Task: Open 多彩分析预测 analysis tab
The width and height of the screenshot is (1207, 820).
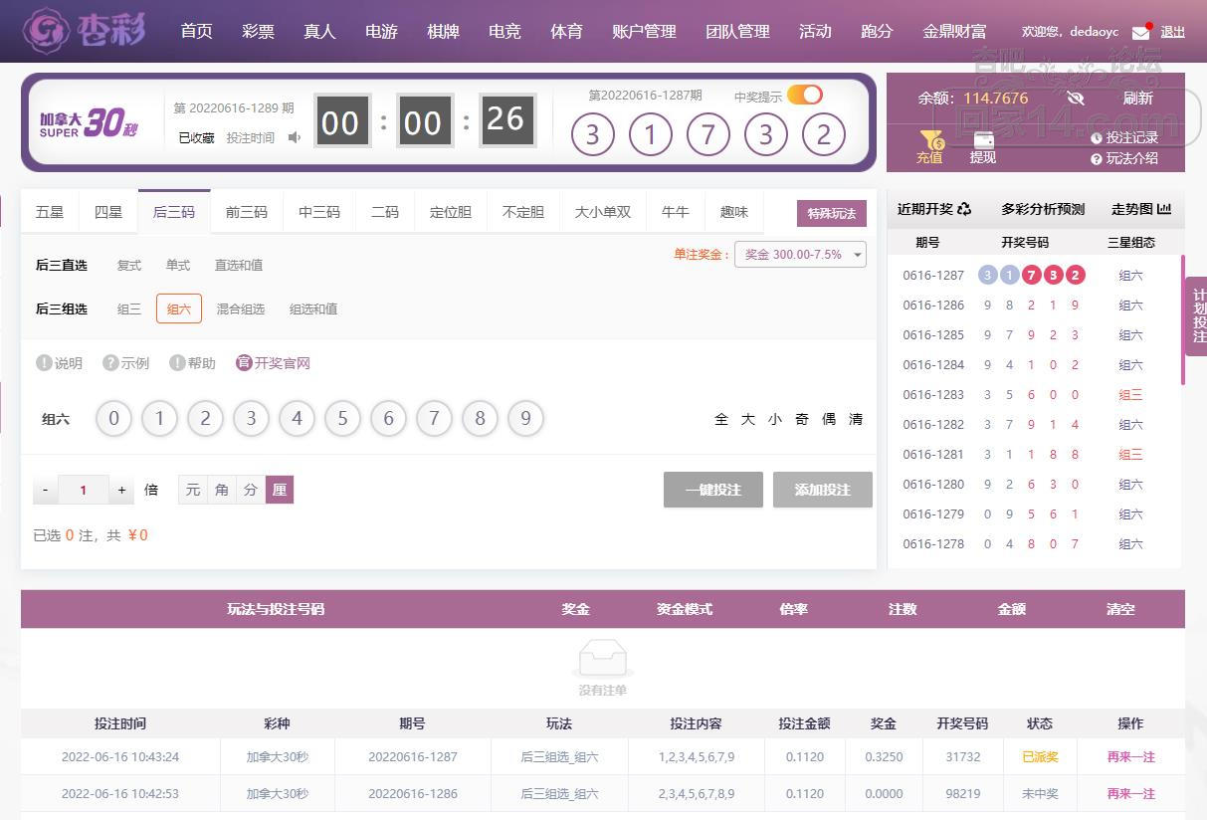Action: click(x=1043, y=209)
